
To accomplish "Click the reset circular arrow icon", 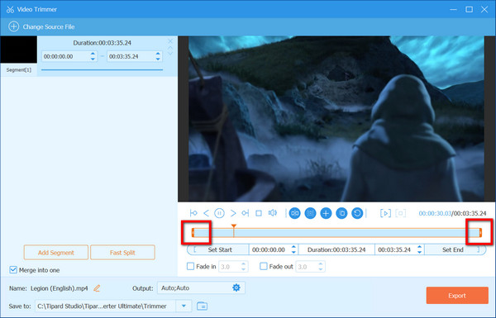I will pyautogui.click(x=357, y=213).
